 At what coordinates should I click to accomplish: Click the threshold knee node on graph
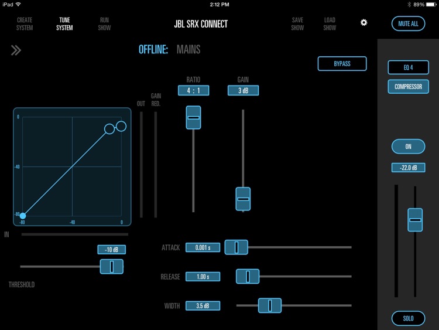click(109, 129)
